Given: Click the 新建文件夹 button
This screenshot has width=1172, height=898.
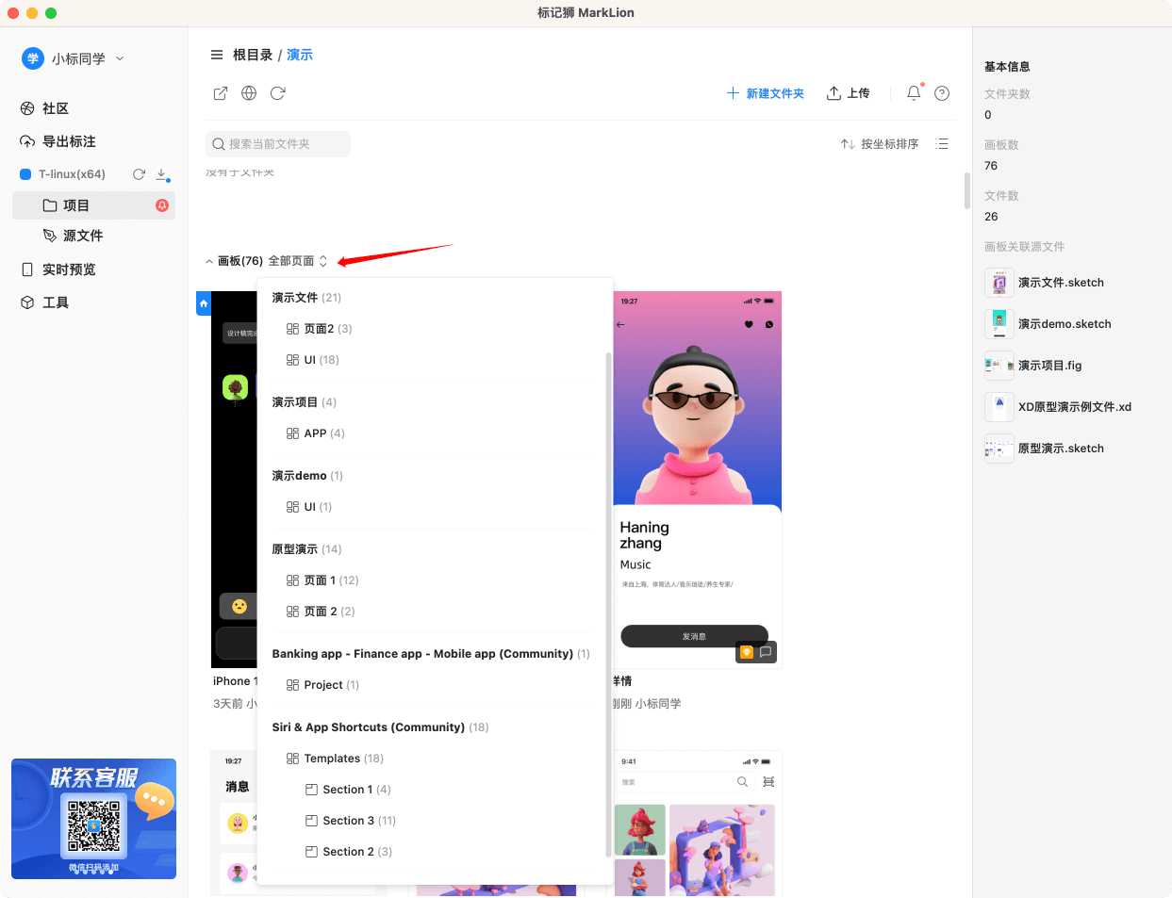Looking at the screenshot, I should pos(765,93).
